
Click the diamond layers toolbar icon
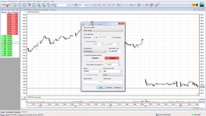[152, 5]
